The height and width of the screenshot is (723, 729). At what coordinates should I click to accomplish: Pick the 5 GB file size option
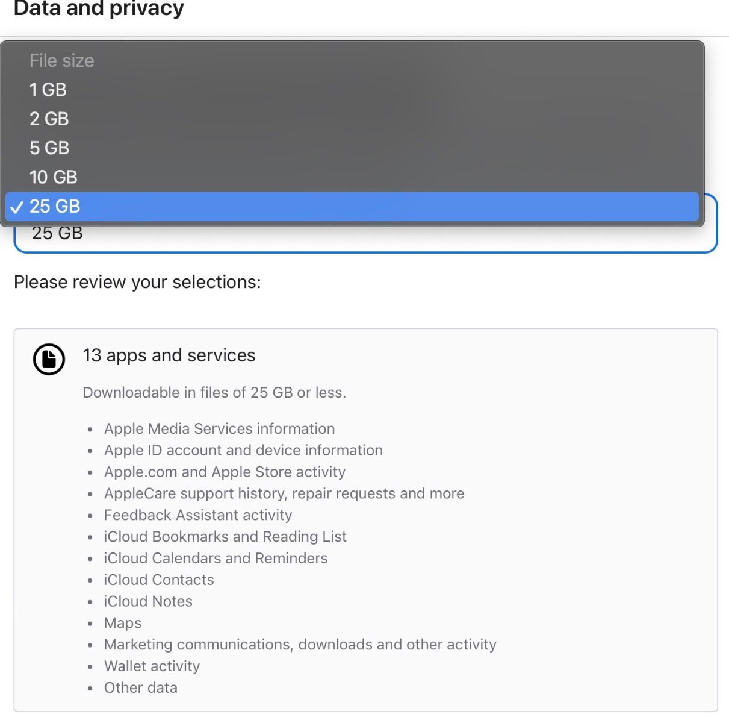click(352, 148)
